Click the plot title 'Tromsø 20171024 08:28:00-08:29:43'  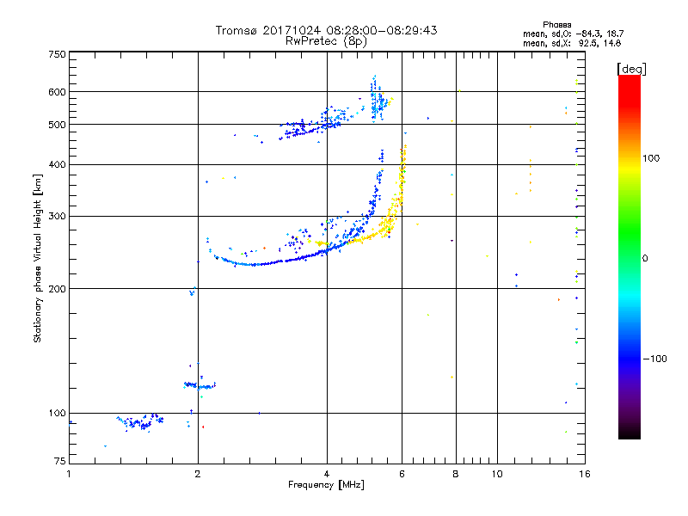326,30
